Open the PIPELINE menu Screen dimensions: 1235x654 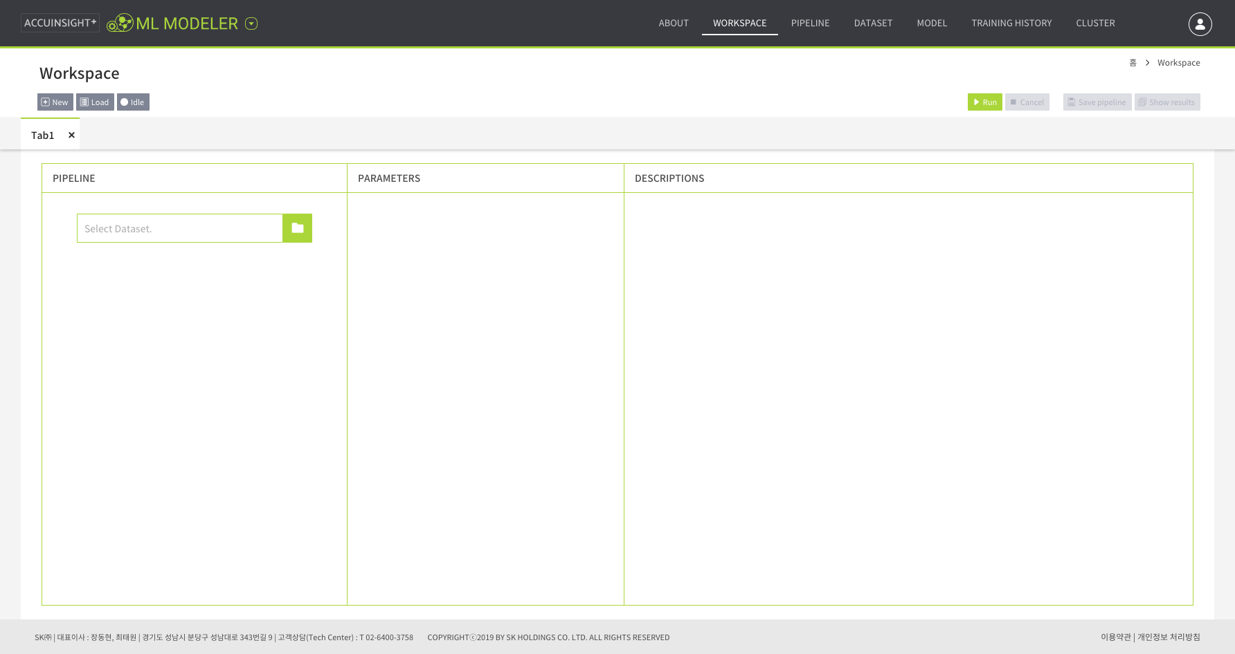(x=811, y=24)
